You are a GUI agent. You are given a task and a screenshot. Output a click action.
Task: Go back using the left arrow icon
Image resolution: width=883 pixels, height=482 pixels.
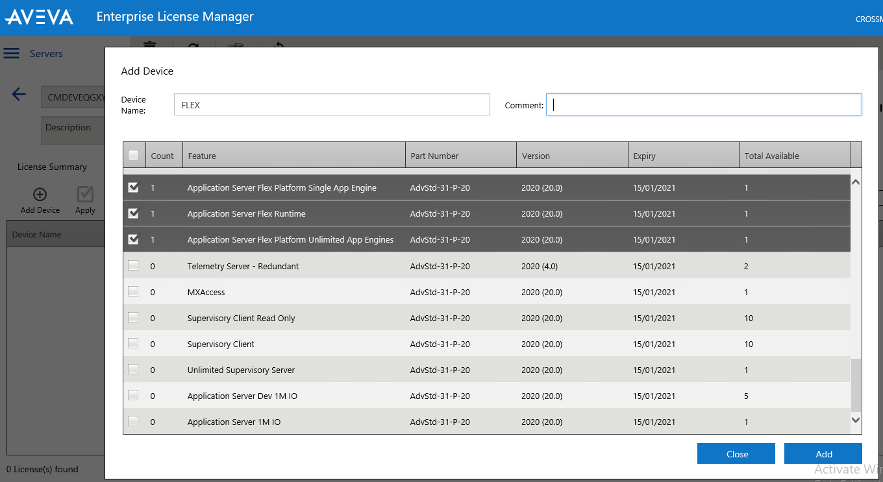tap(19, 95)
